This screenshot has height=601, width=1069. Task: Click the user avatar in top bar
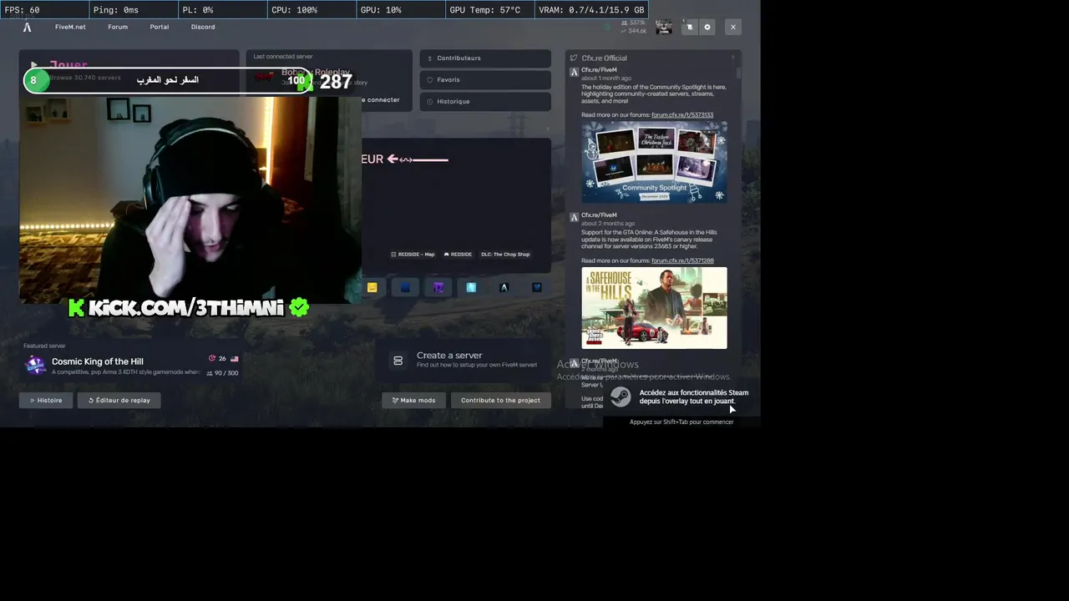pos(663,27)
